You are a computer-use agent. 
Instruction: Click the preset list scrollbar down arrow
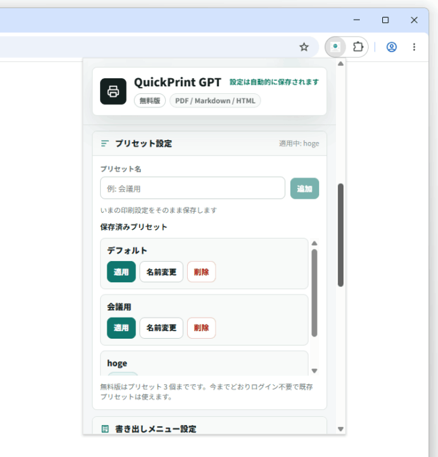[x=314, y=371]
